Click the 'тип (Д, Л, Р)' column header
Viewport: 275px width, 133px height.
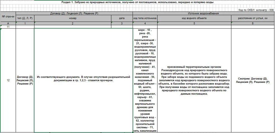25,18
